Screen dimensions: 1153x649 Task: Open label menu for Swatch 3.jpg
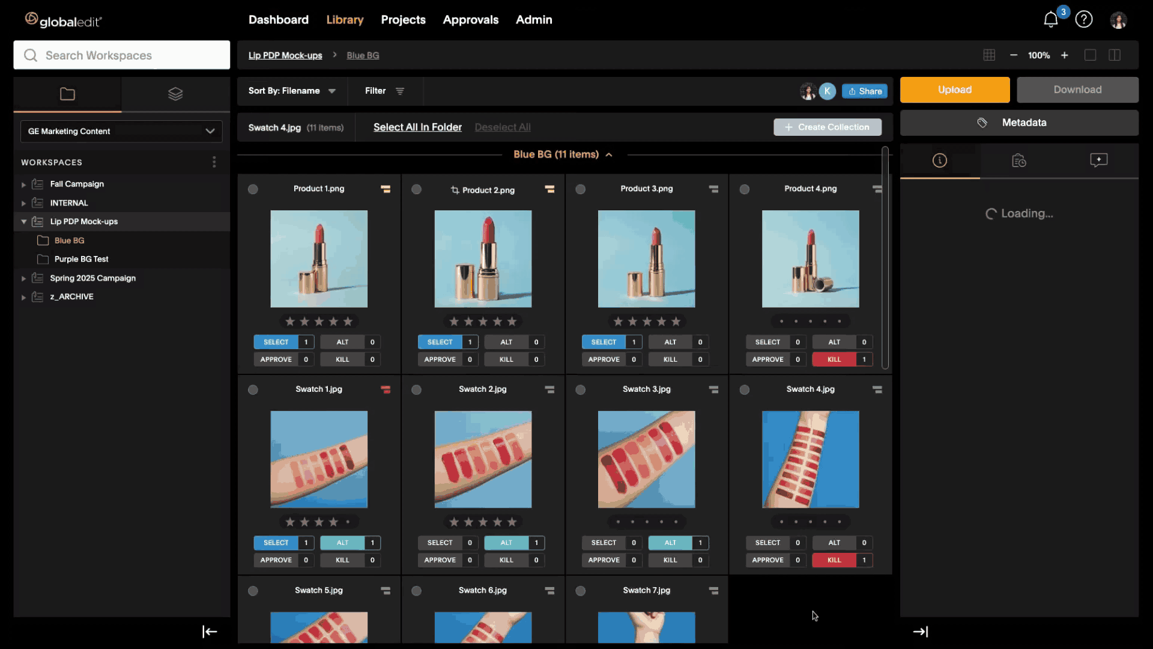point(713,390)
